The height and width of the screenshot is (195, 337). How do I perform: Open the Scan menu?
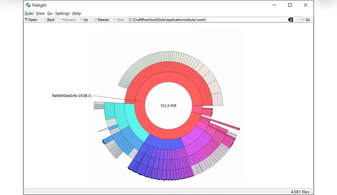point(29,13)
